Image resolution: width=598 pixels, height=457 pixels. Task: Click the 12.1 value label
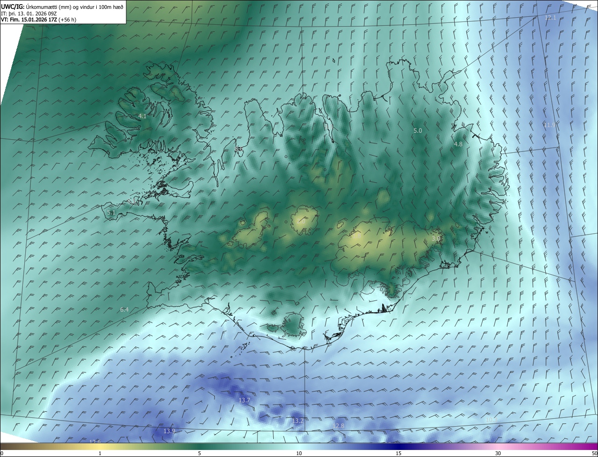(551, 17)
